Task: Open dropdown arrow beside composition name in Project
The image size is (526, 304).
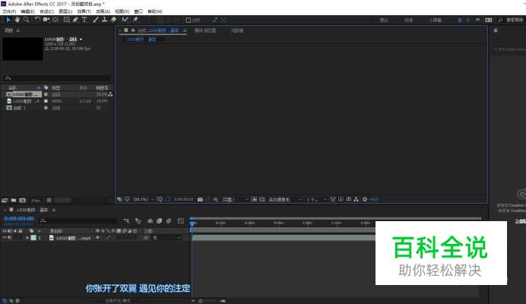Action: [81, 40]
